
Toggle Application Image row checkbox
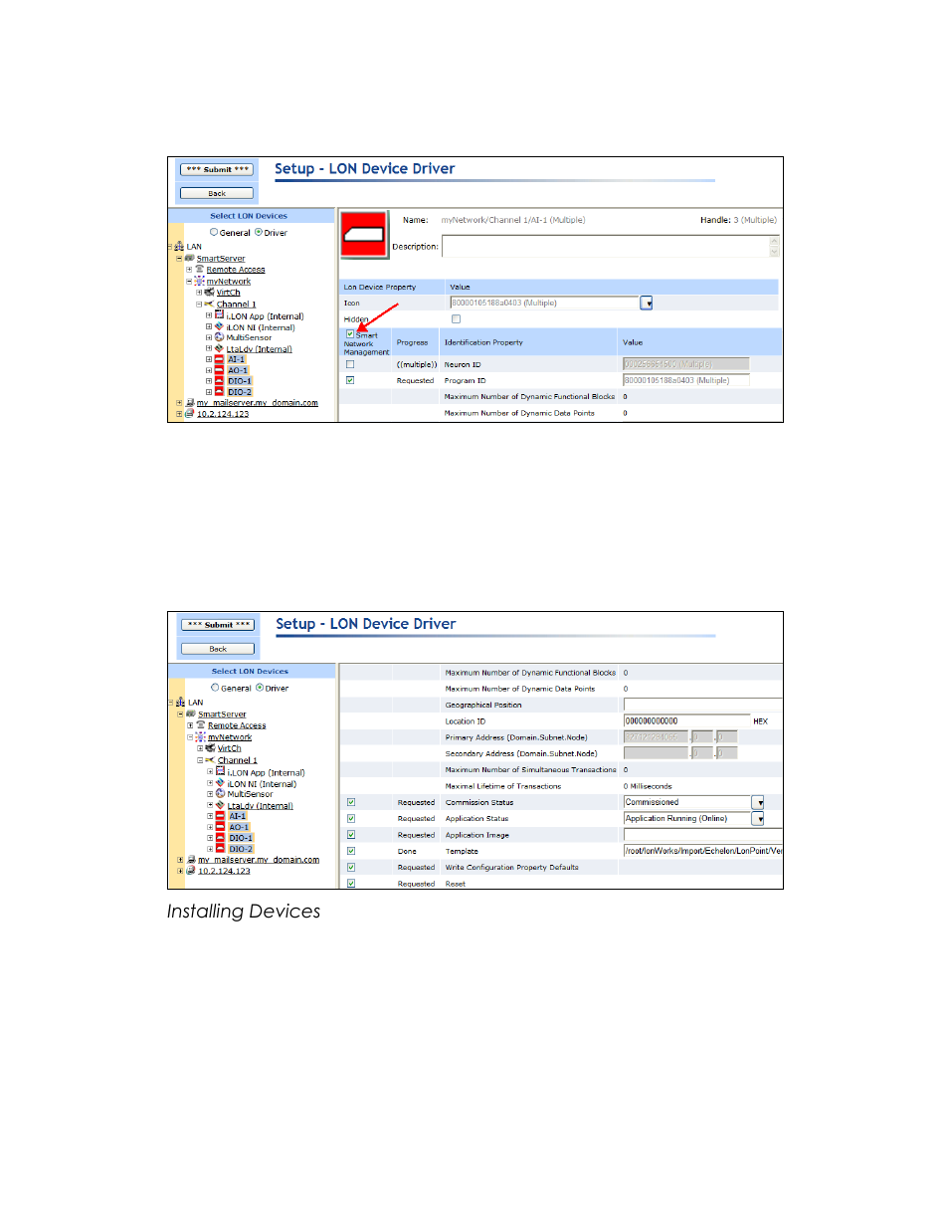click(351, 835)
